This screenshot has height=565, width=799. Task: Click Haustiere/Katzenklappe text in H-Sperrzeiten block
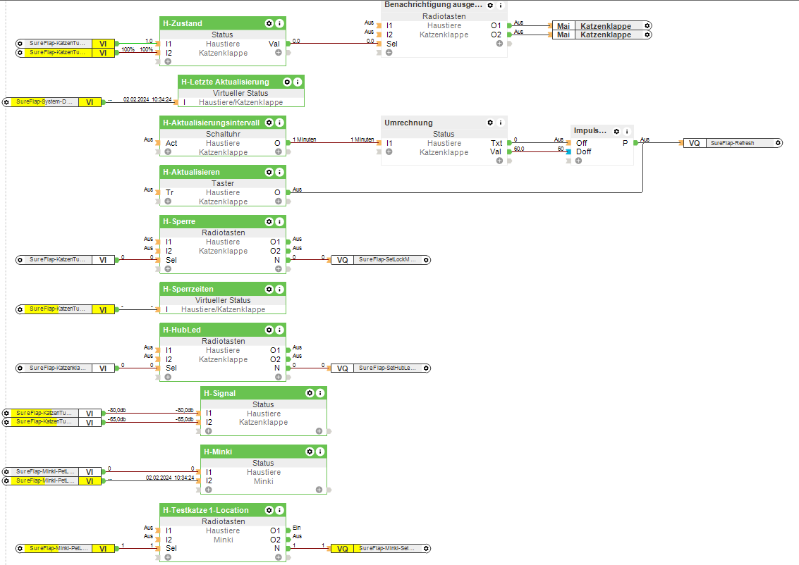coord(223,309)
